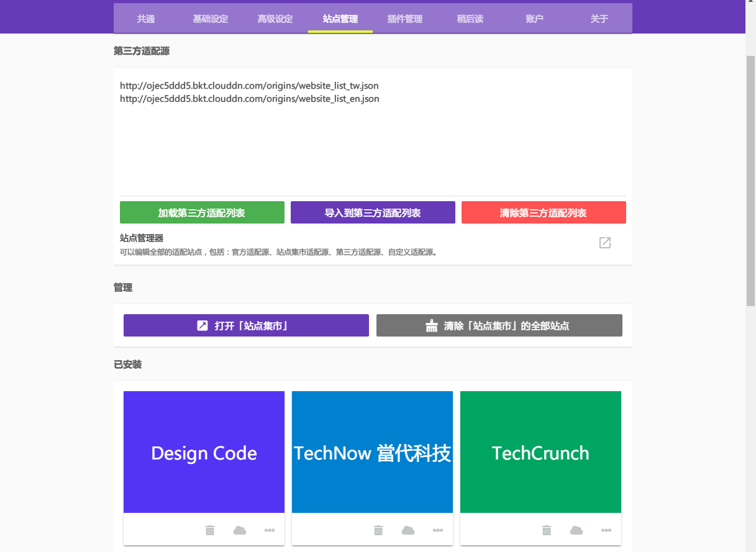The height and width of the screenshot is (552, 756).
Task: Open 站点集市 with the purple button
Action: click(x=246, y=325)
